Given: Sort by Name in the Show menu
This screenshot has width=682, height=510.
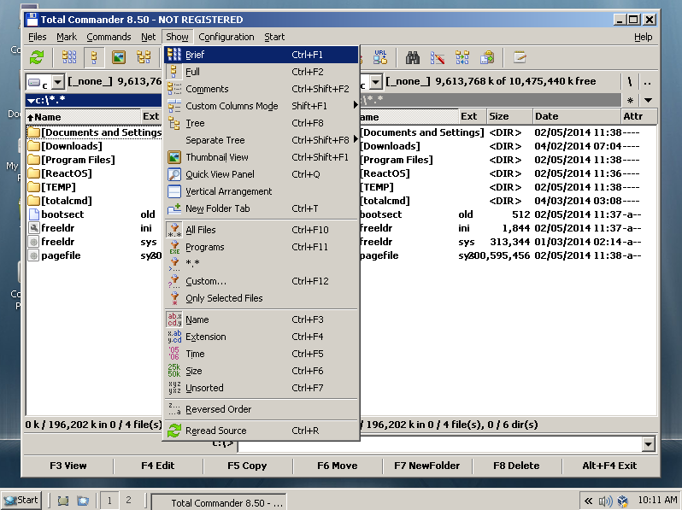Looking at the screenshot, I should (262, 319).
